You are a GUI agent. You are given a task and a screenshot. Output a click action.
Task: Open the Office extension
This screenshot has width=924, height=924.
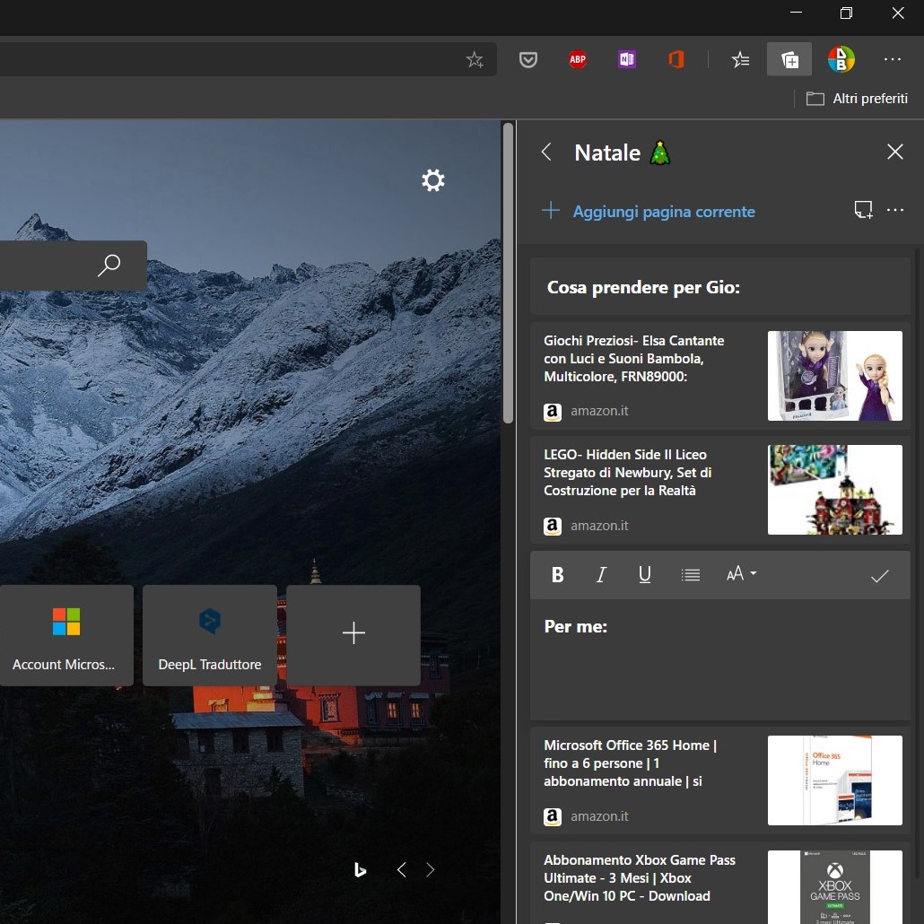676,59
